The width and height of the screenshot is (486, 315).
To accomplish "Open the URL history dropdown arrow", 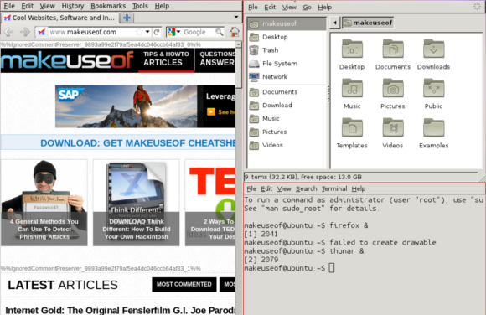I will pyautogui.click(x=147, y=32).
